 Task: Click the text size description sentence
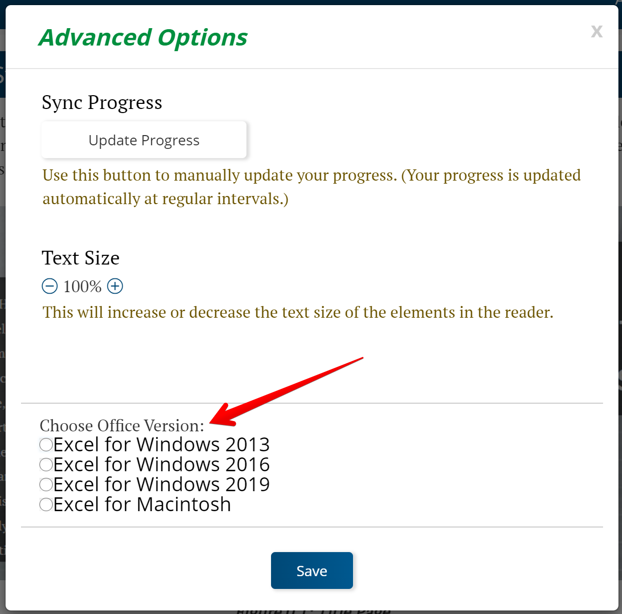298,312
